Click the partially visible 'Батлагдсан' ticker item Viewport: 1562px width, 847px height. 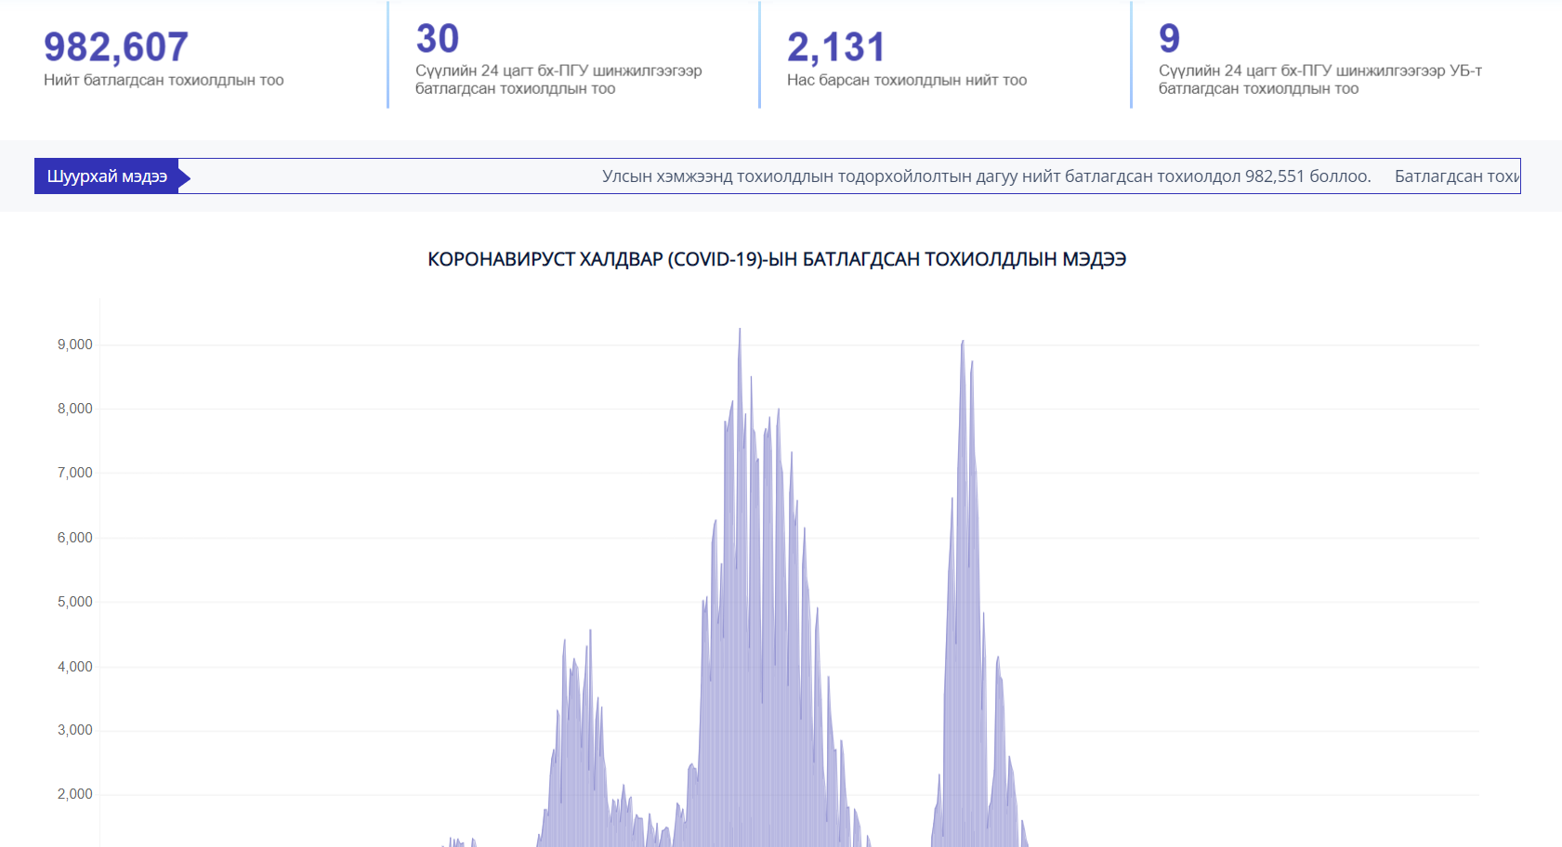1455,176
